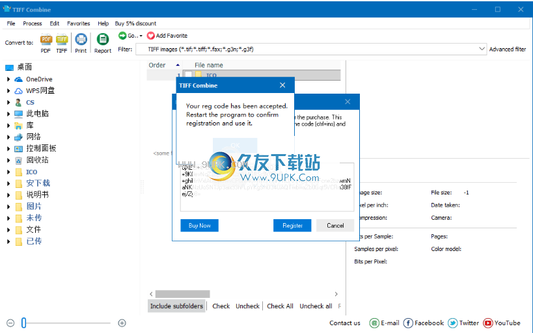533x333 pixels.
Task: Close the registration dialog
Action: (348, 101)
